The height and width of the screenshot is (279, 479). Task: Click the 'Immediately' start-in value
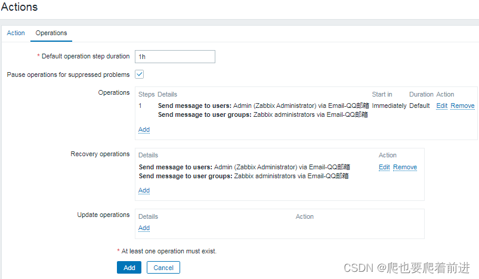(x=389, y=106)
